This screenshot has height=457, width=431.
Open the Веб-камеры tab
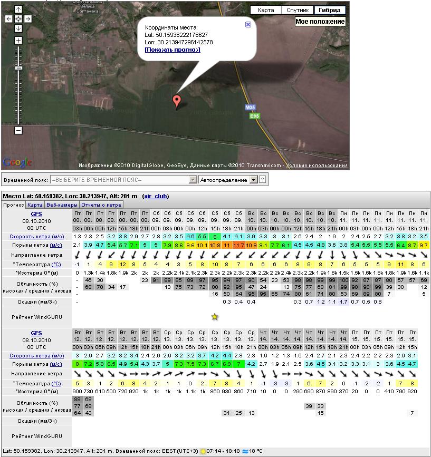[x=62, y=205]
